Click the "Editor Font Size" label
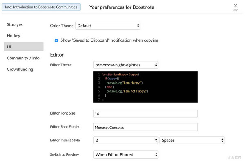Image resolution: width=245 pixels, height=163 pixels. [x=62, y=113]
